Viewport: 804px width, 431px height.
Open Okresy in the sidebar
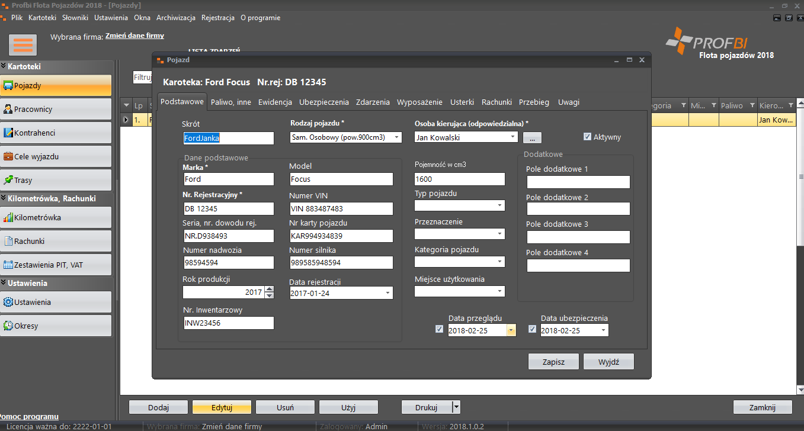coord(56,326)
